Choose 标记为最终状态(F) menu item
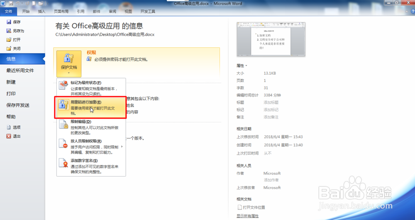 (91, 88)
